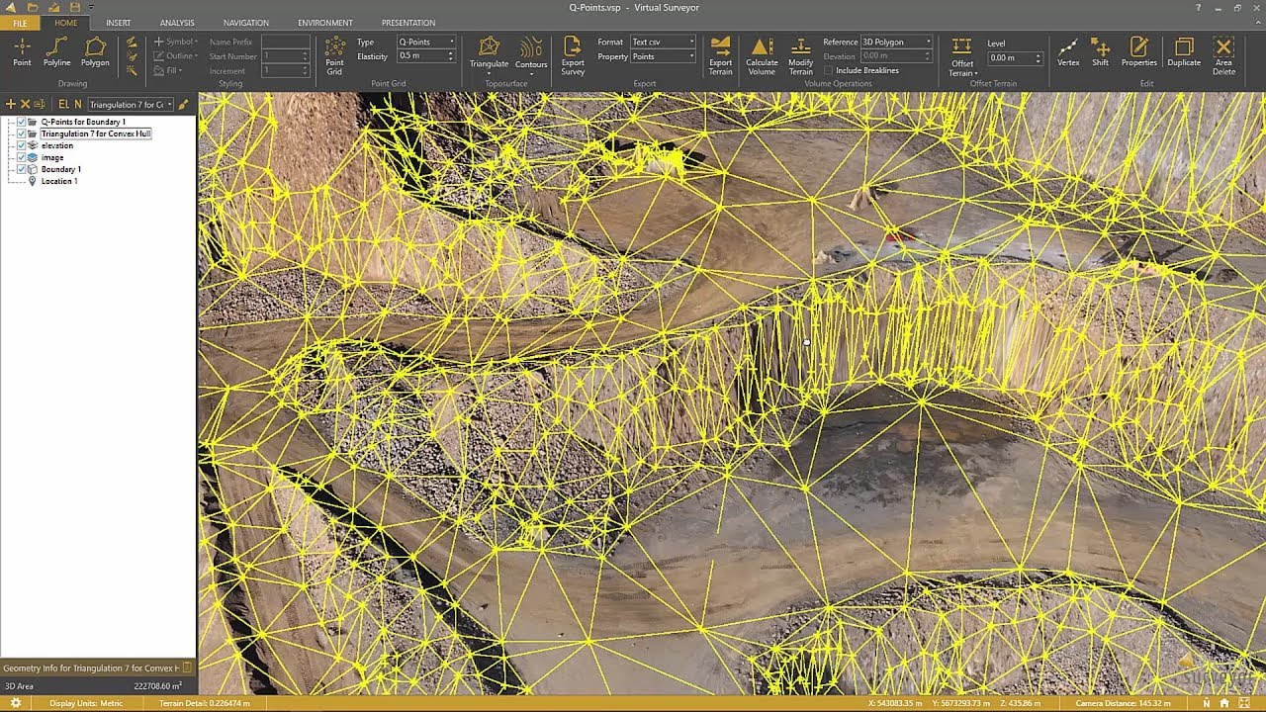Click the Area Delete icon
The width and height of the screenshot is (1266, 712).
pyautogui.click(x=1223, y=55)
